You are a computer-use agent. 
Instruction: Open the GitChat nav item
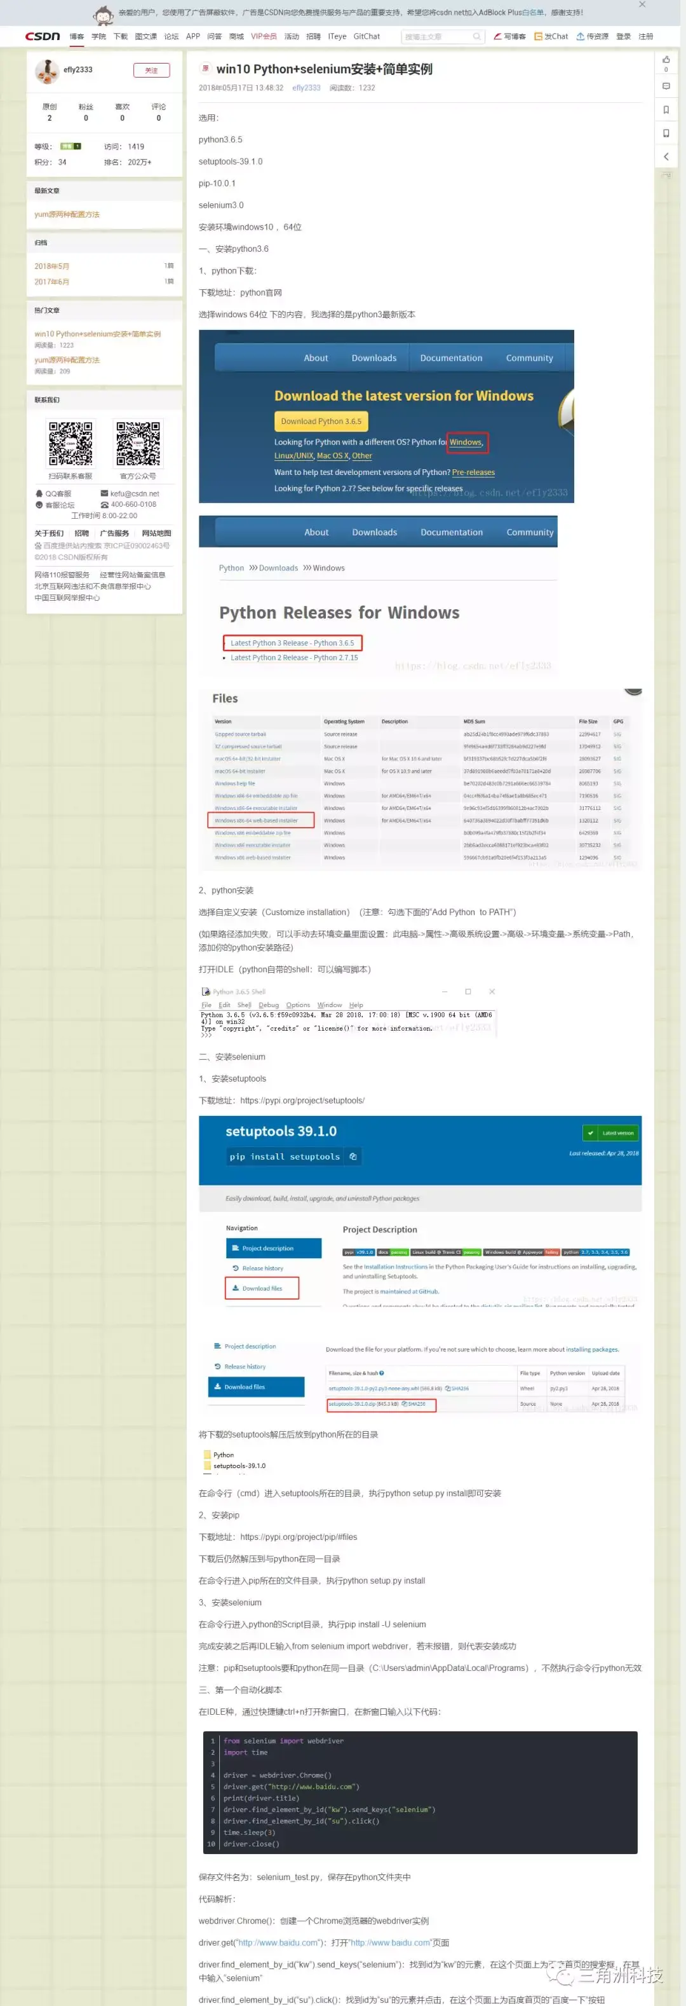(367, 37)
